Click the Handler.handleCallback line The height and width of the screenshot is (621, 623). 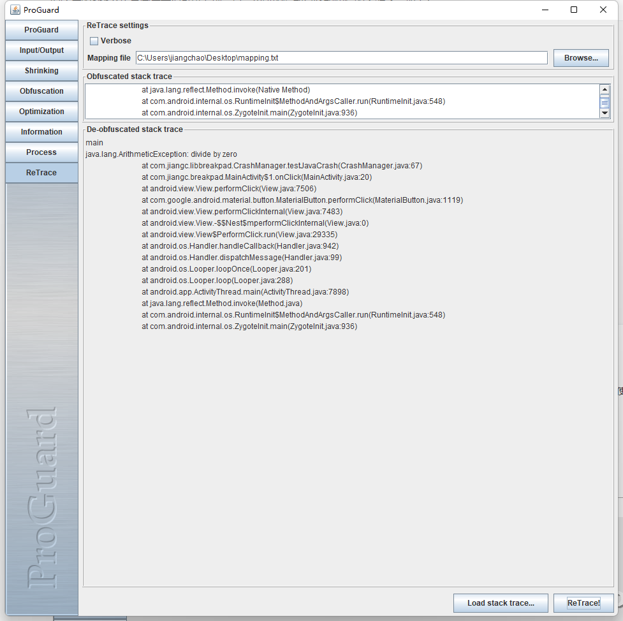coord(240,246)
